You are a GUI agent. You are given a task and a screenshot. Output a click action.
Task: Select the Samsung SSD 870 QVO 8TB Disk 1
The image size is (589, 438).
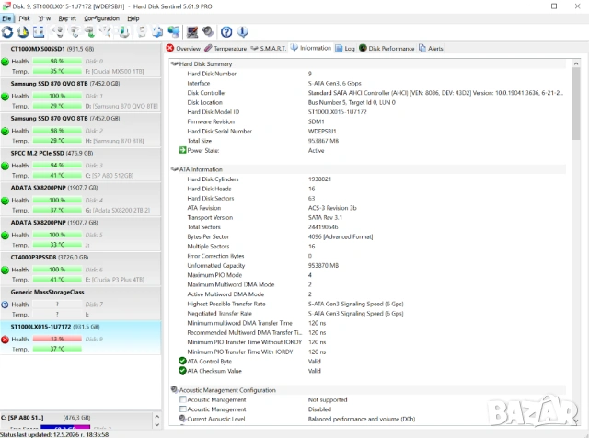point(80,95)
